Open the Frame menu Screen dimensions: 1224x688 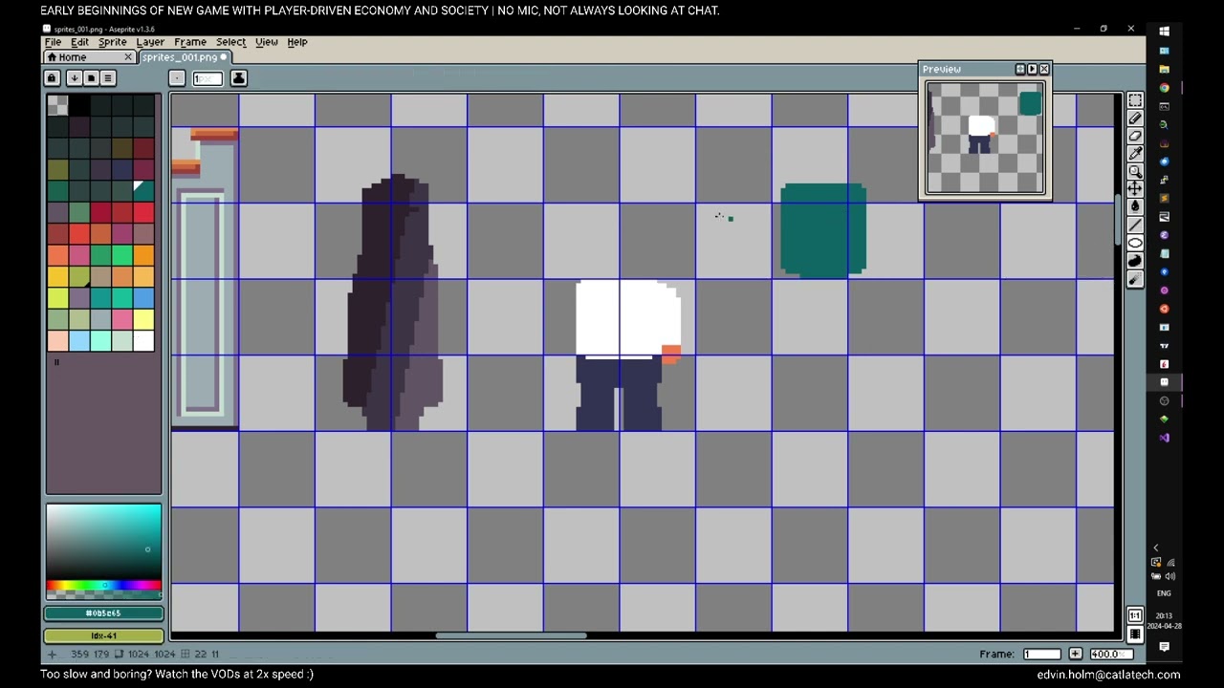coord(189,42)
